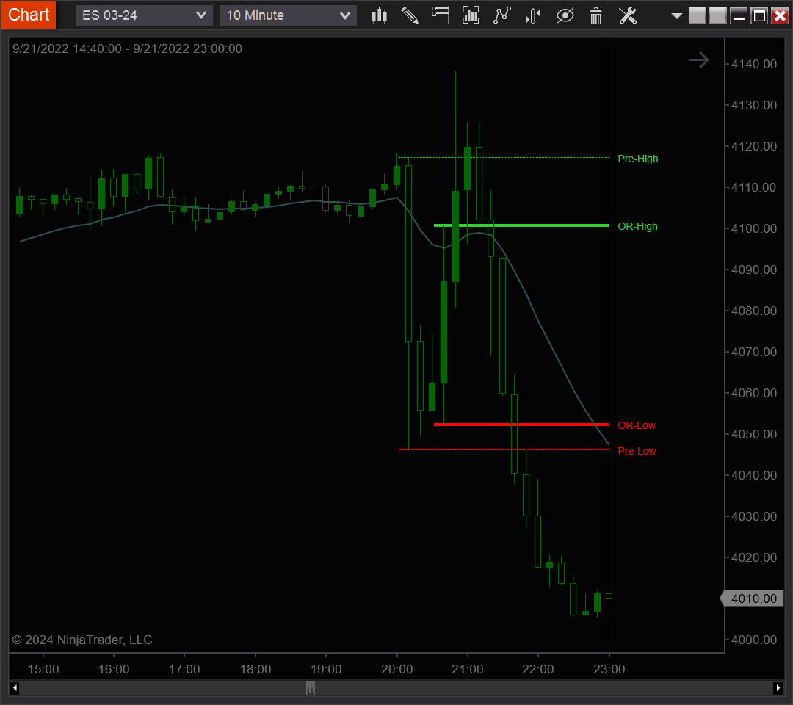This screenshot has width=793, height=705.
Task: Open the chart properties wrench icon
Action: click(x=628, y=15)
